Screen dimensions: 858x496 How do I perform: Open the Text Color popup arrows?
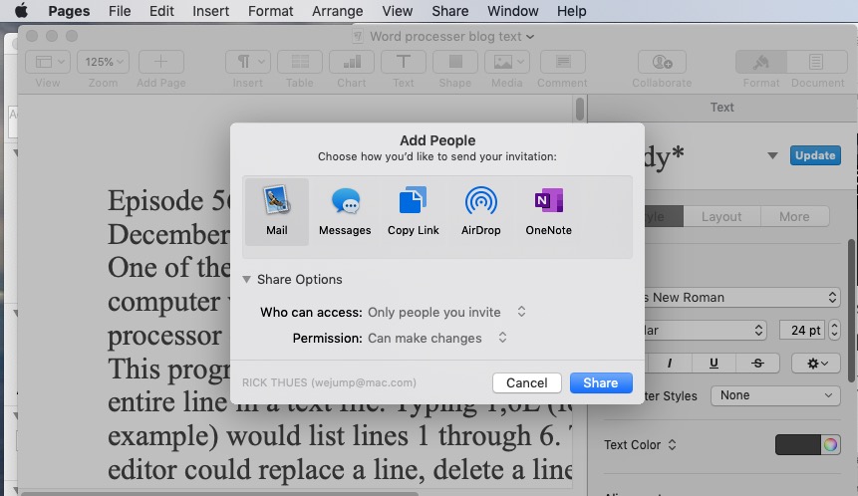(672, 444)
